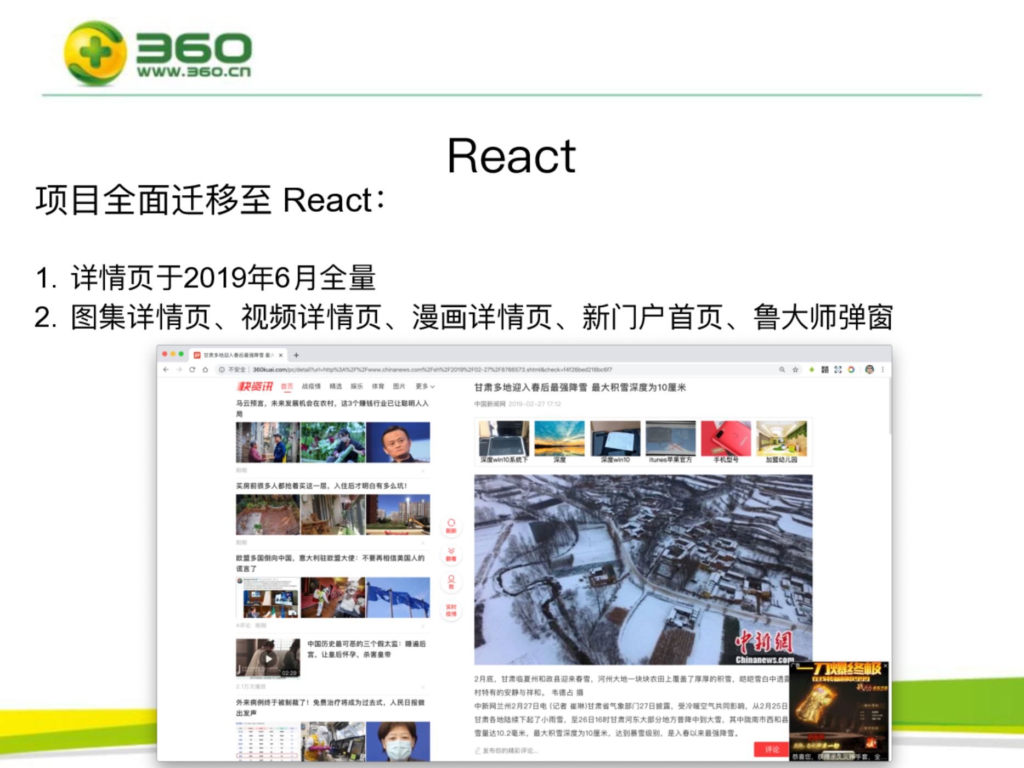1024x768 pixels.
Task: Click the 手机型号 red phone thumbnail
Action: 726,439
